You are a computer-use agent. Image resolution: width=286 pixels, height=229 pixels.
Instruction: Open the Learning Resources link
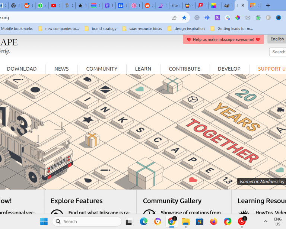pyautogui.click(x=262, y=201)
